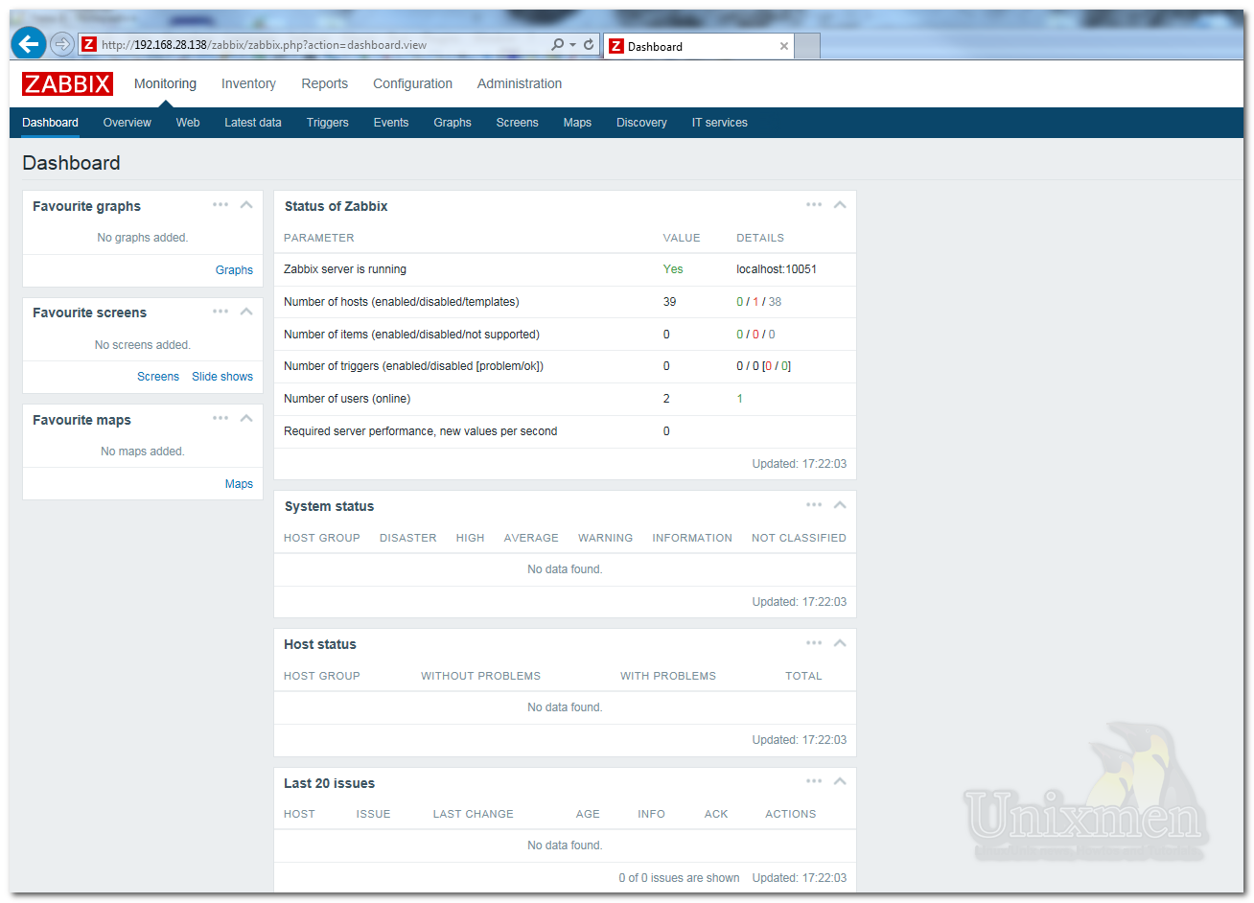The height and width of the screenshot is (903, 1254).
Task: Go to the Discovery submenu
Action: tap(641, 123)
